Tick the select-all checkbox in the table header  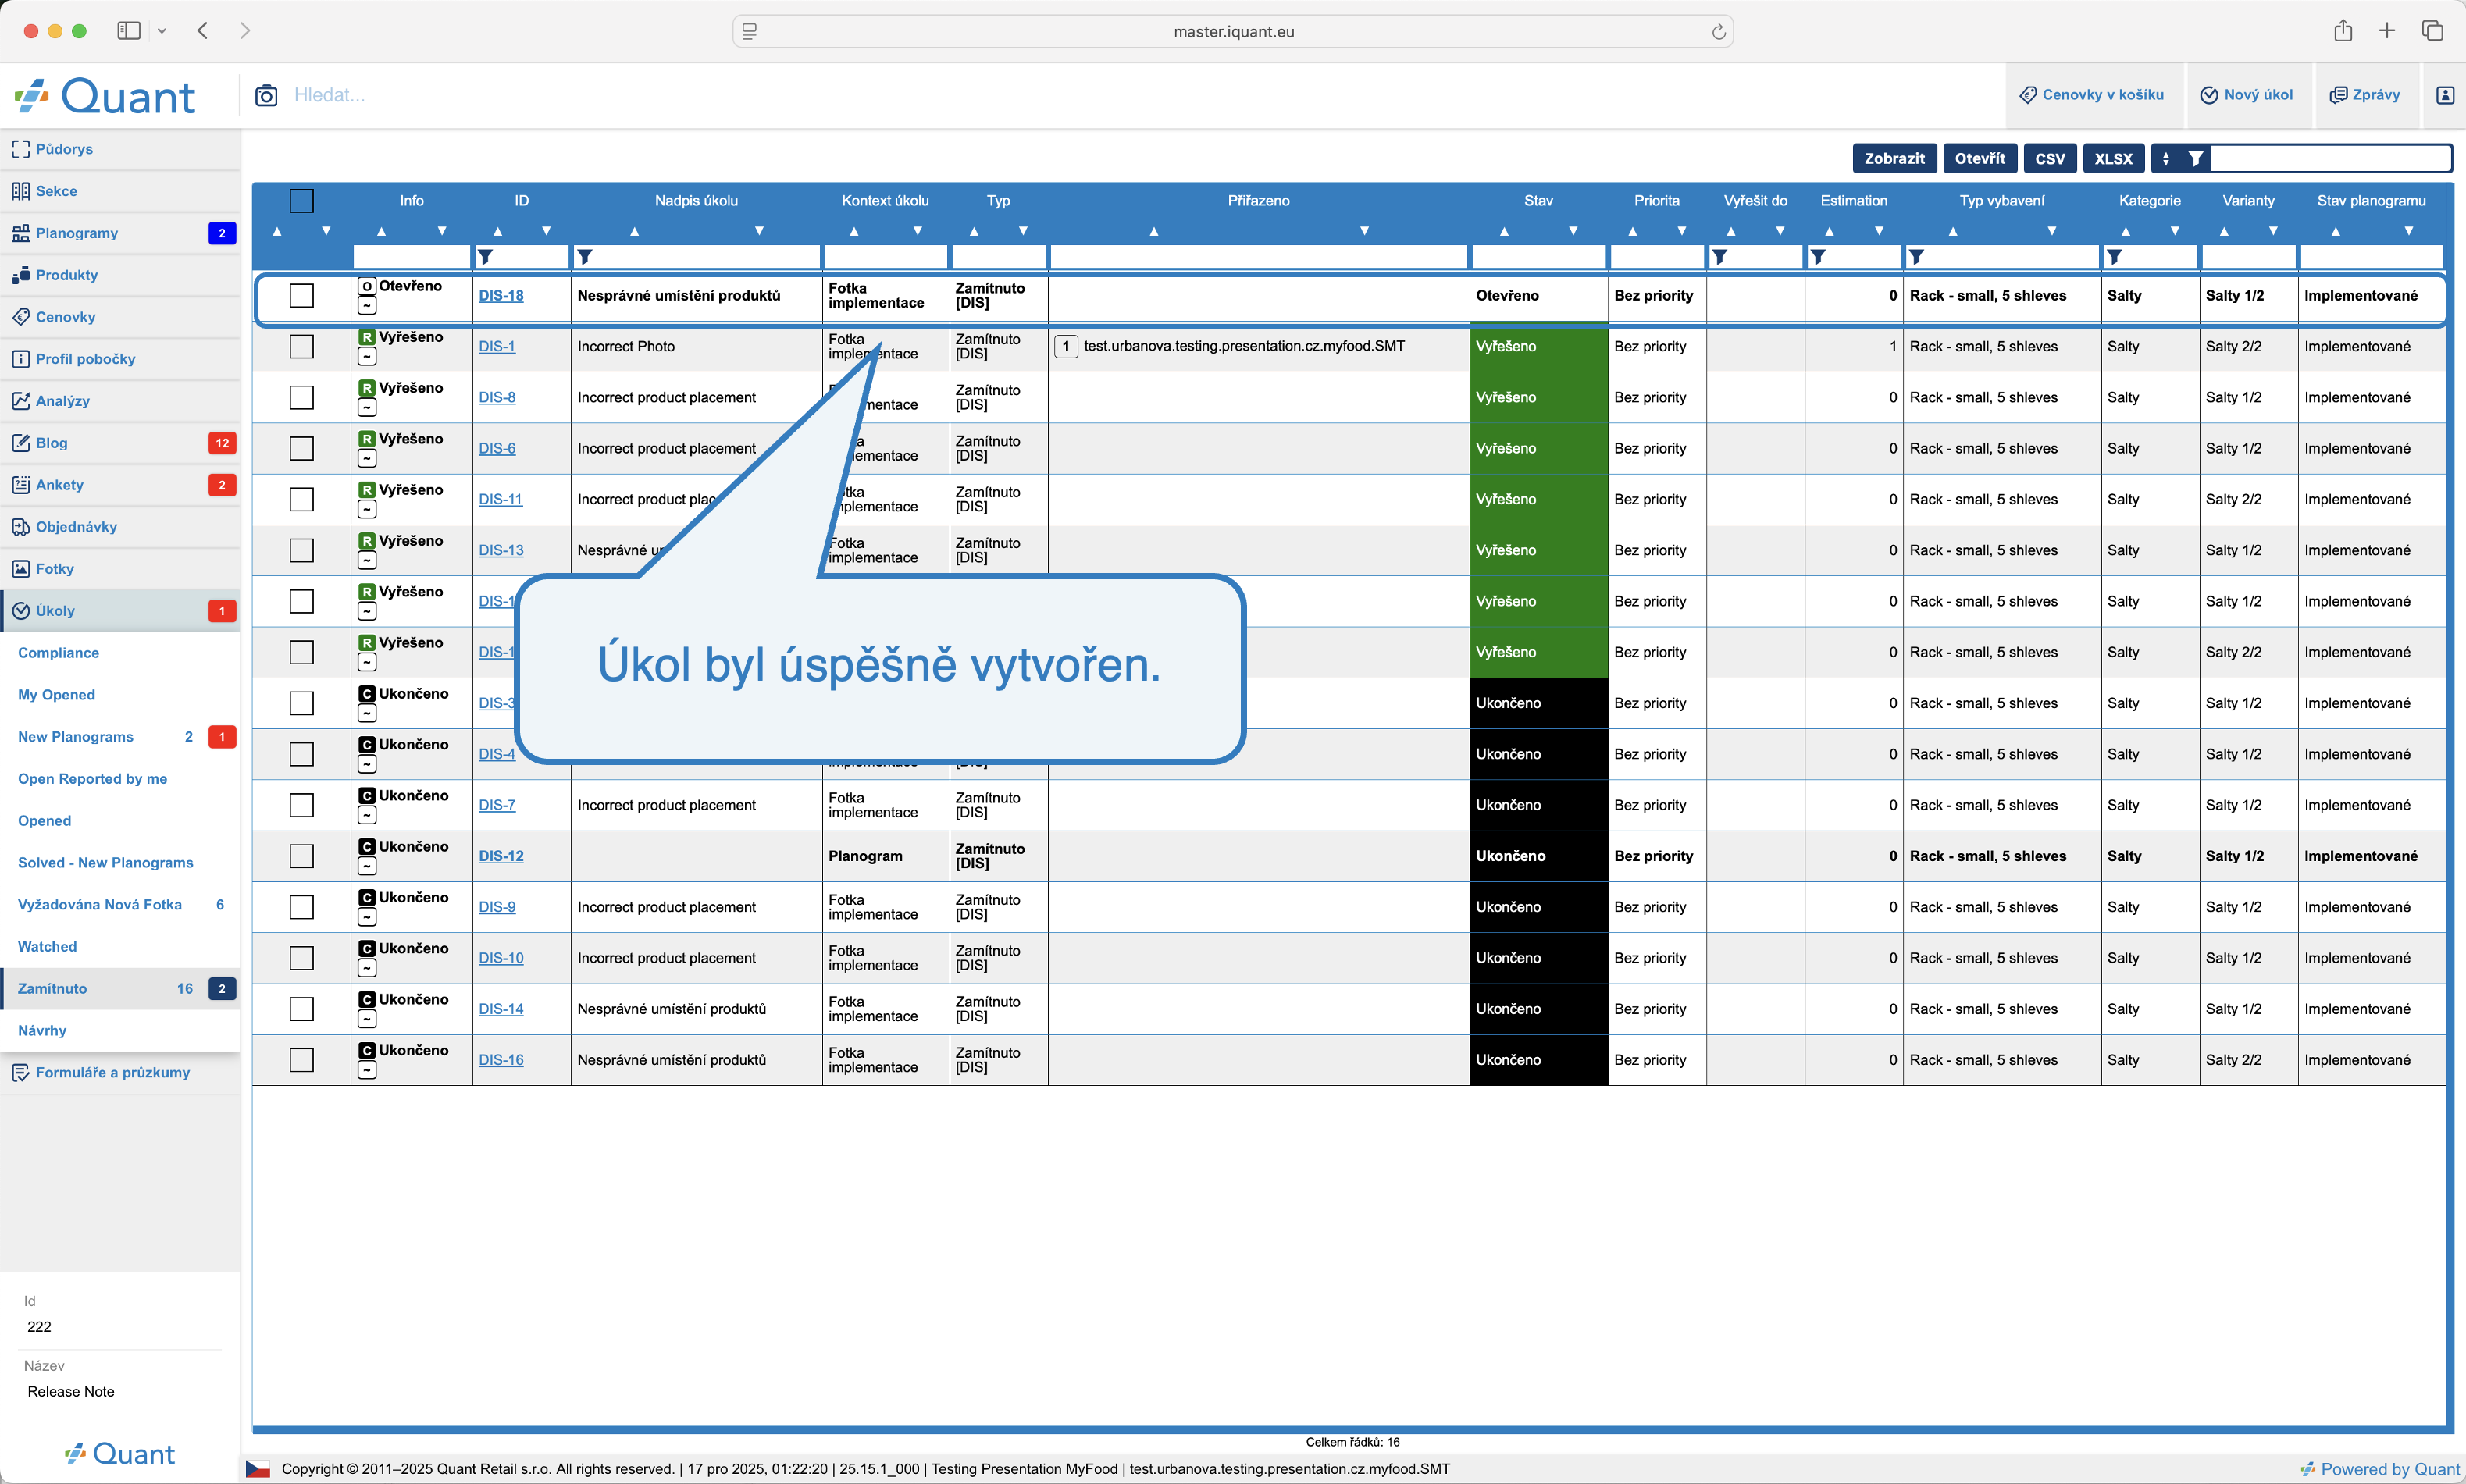[x=301, y=201]
